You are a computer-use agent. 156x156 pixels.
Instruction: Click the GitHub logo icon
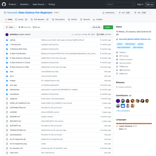(4, 4)
